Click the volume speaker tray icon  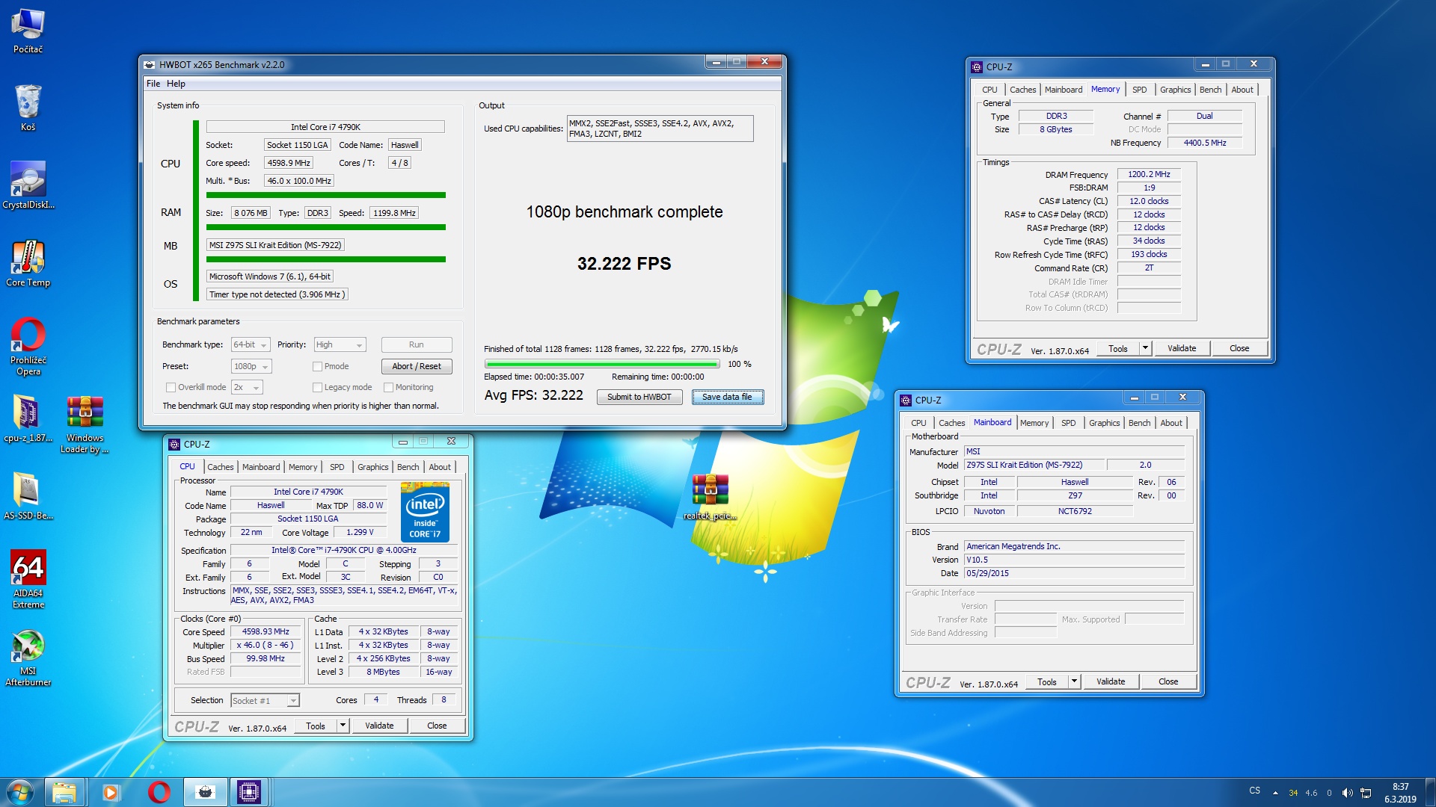click(x=1347, y=793)
